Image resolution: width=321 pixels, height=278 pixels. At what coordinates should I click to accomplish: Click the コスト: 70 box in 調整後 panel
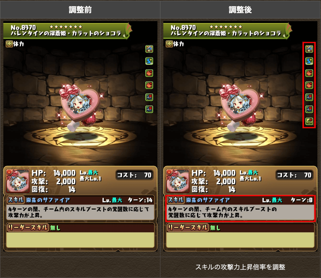(294, 175)
